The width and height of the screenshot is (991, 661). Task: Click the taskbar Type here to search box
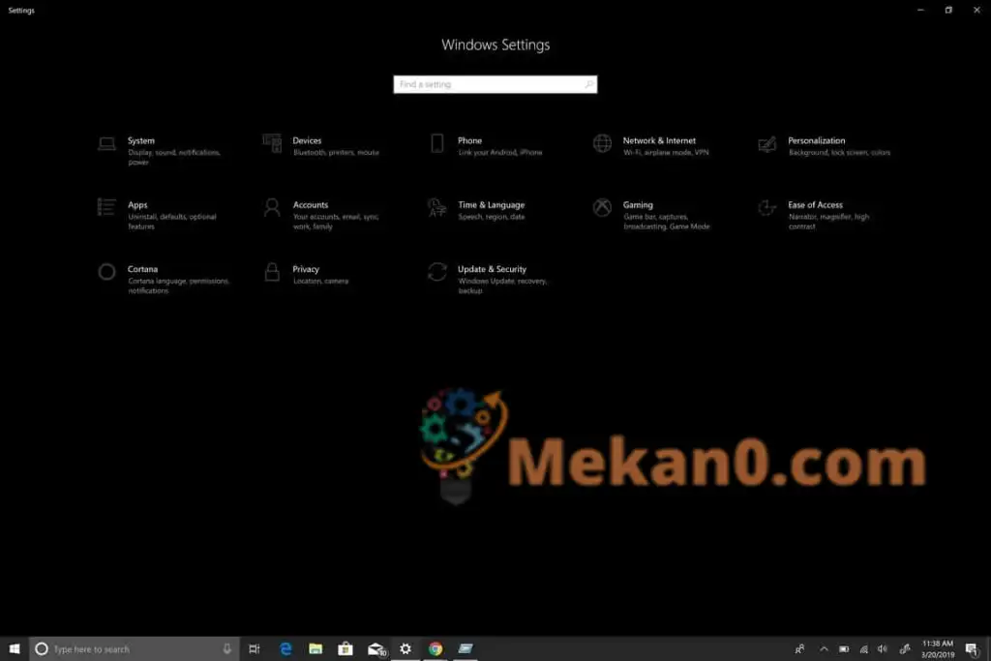pos(134,649)
